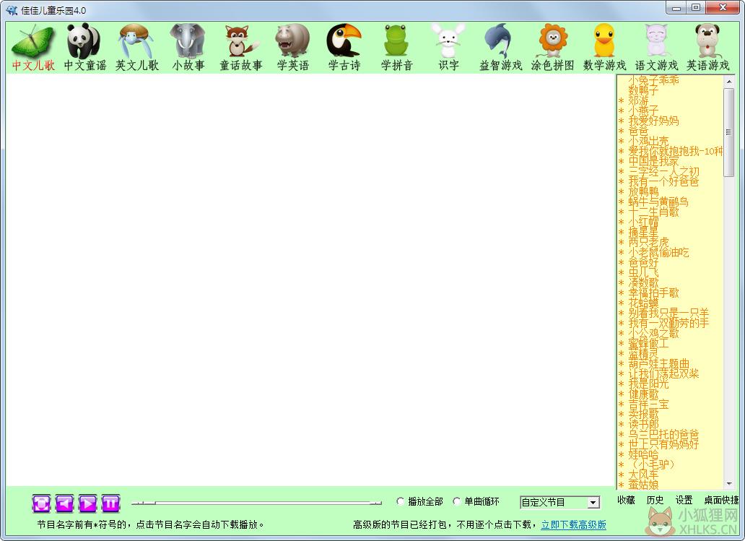Play the song 爱我你就抱抱我
Image resolution: width=745 pixels, height=541 pixels.
click(x=675, y=151)
